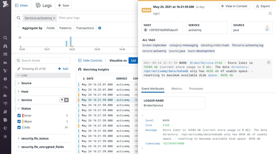The image size is (276, 154).
Task: Open the Datadog home logo
Action: click(x=6, y=4)
